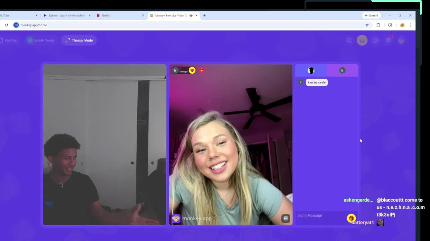This screenshot has width=430, height=241.
Task: Click the red report icon beside heart
Action: [202, 70]
